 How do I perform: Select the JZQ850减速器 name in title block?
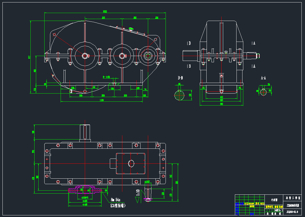click(x=292, y=205)
